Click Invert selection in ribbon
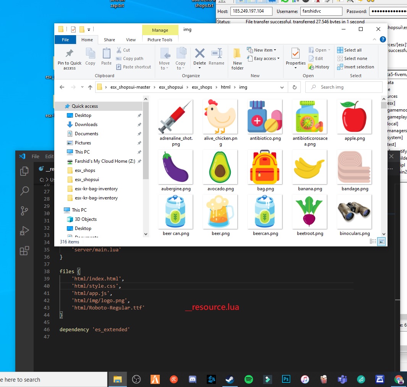The width and height of the screenshot is (407, 387). coord(356,67)
